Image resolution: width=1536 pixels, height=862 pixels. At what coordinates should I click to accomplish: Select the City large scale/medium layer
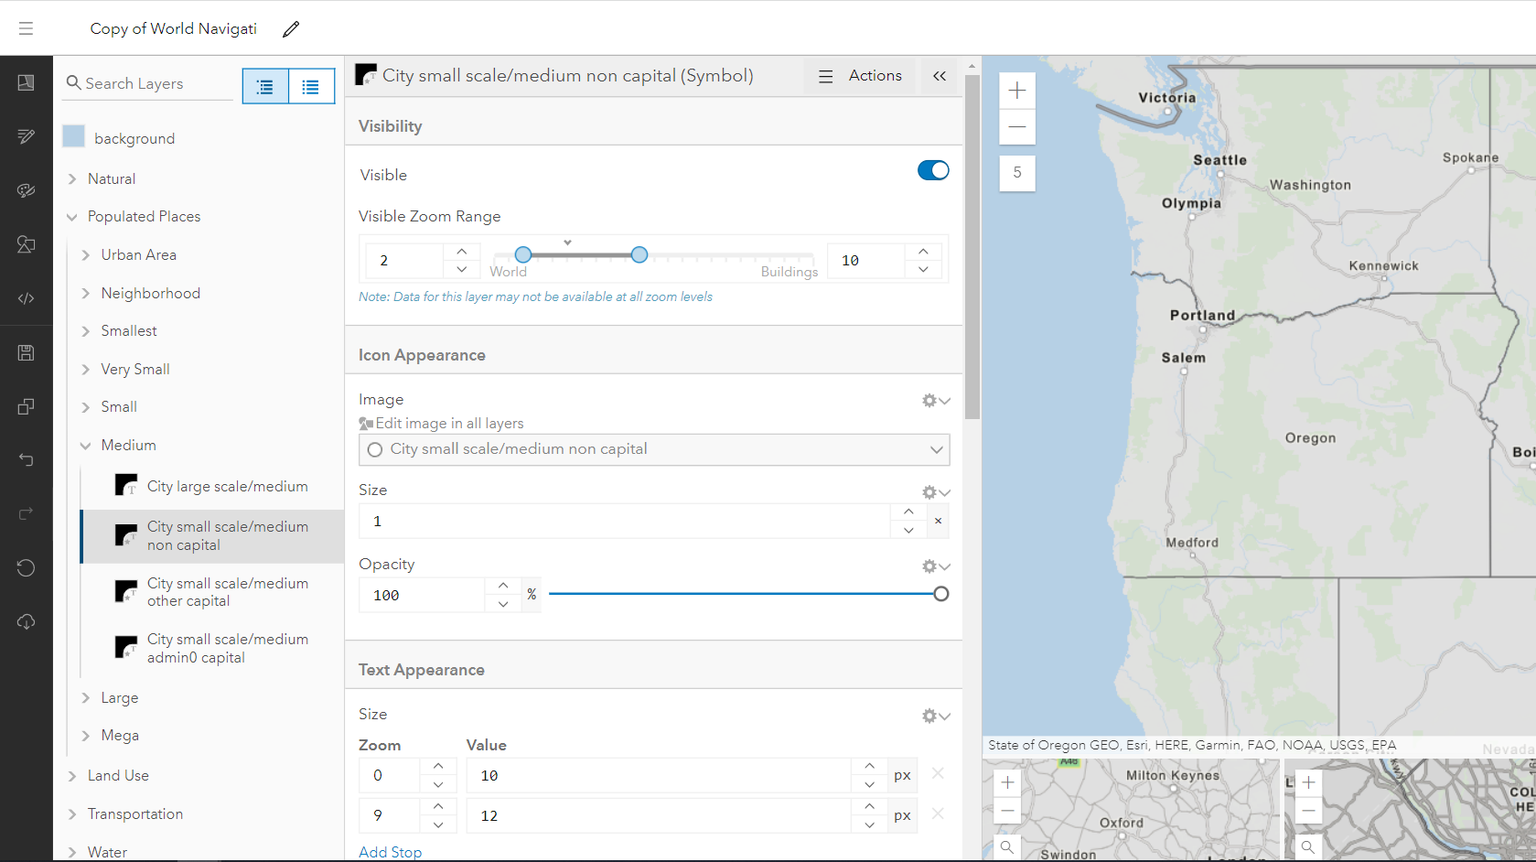point(212,486)
